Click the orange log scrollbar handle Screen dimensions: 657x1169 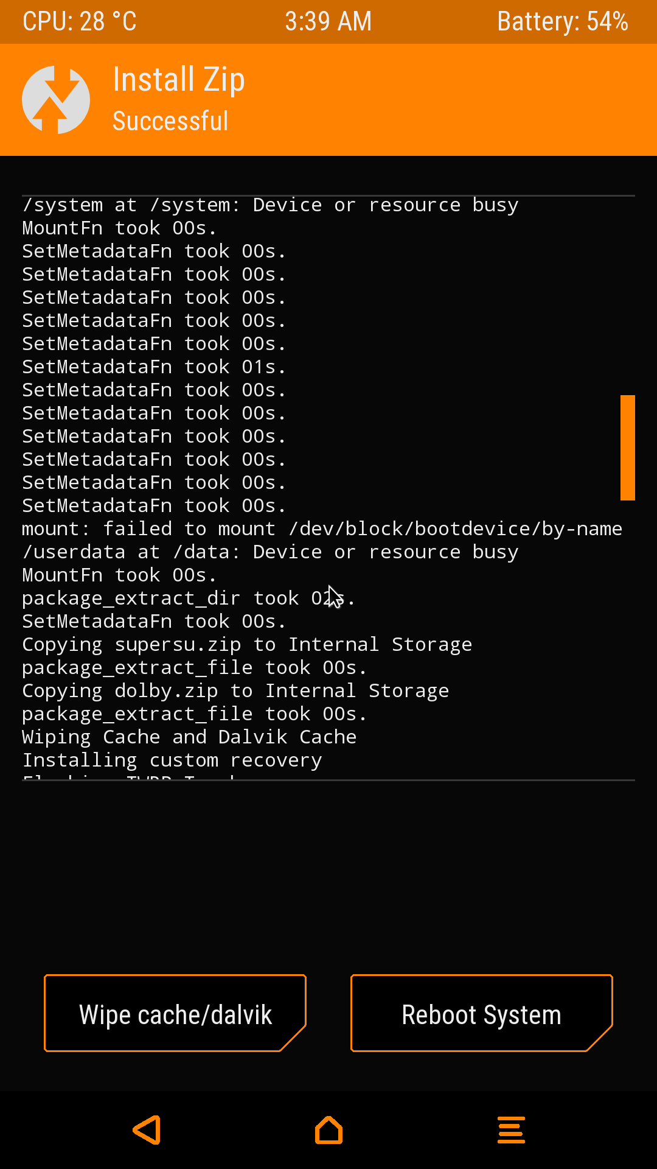[x=627, y=448]
